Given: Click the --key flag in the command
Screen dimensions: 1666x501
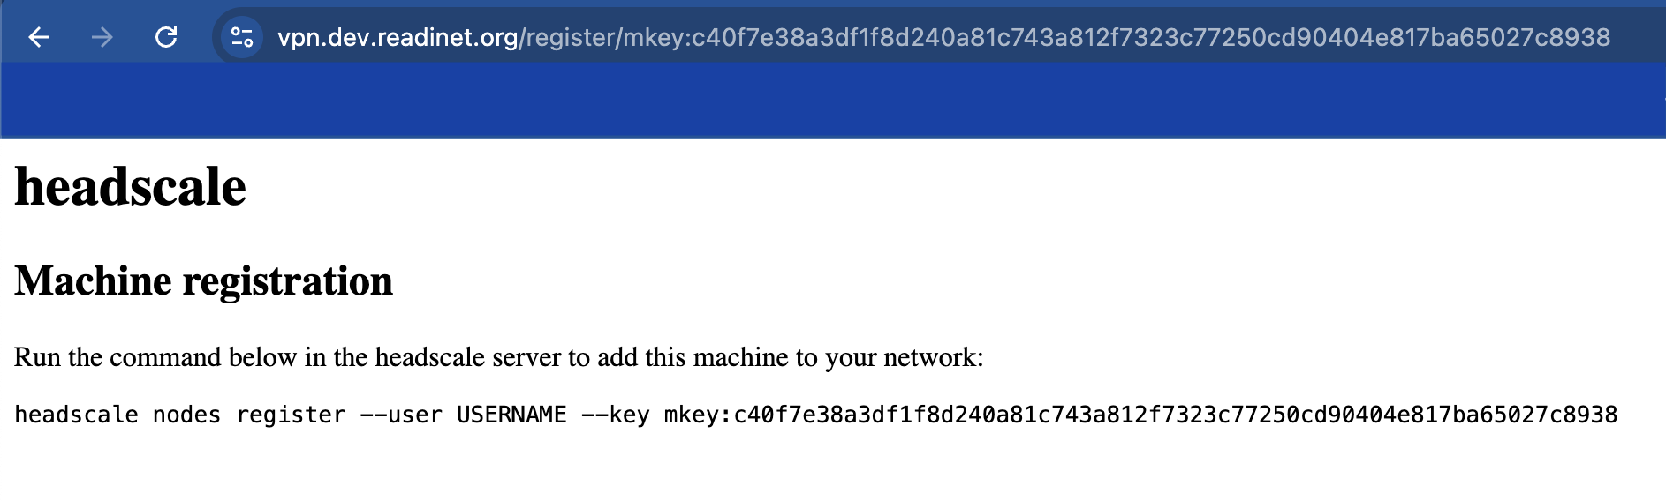Looking at the screenshot, I should (615, 415).
